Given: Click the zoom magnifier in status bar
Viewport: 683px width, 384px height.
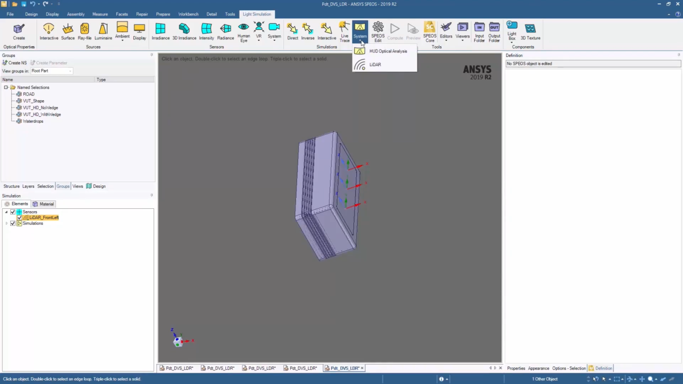Looking at the screenshot, I should 651,379.
